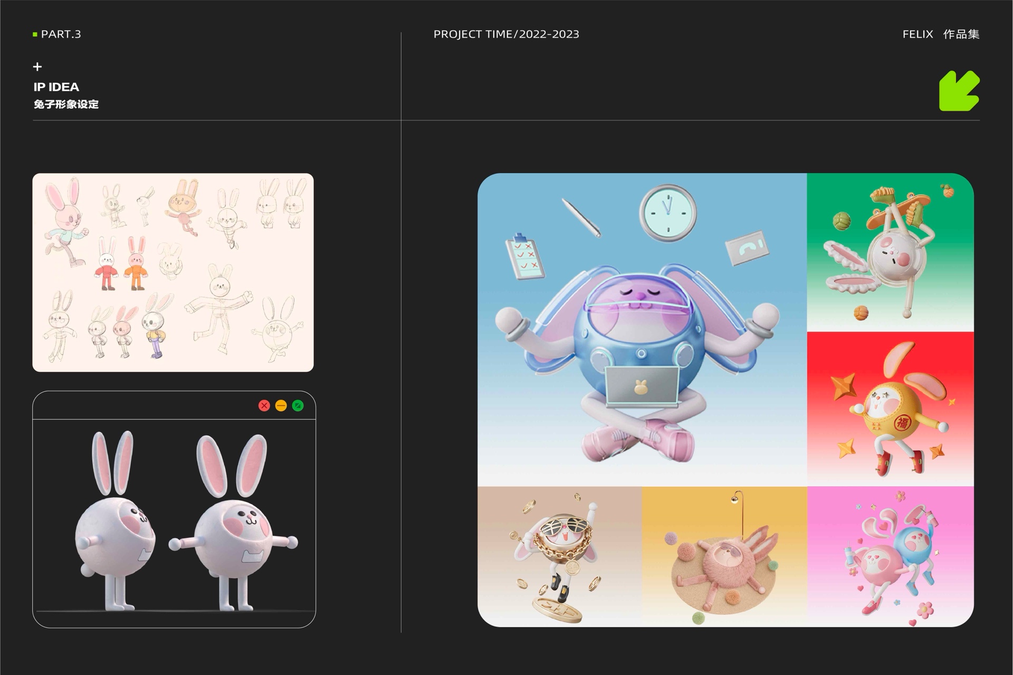
Task: Click the 兔子形象设定 subtitle
Action: (66, 104)
